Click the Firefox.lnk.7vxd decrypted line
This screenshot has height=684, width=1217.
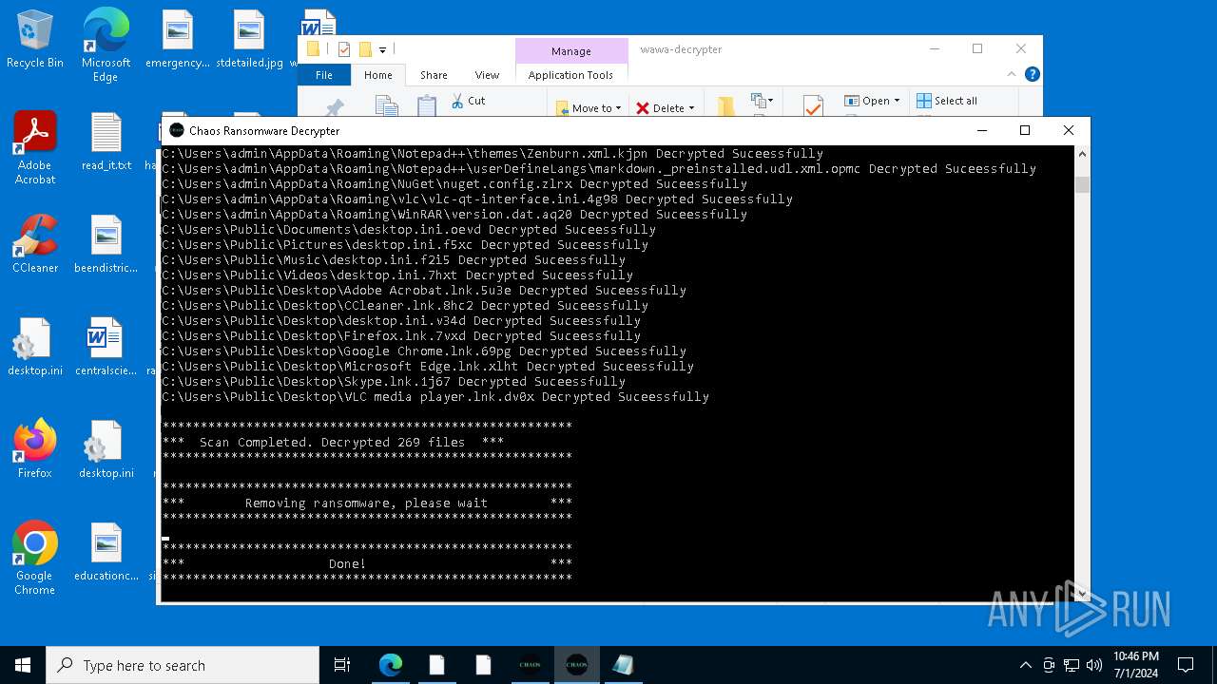(401, 336)
